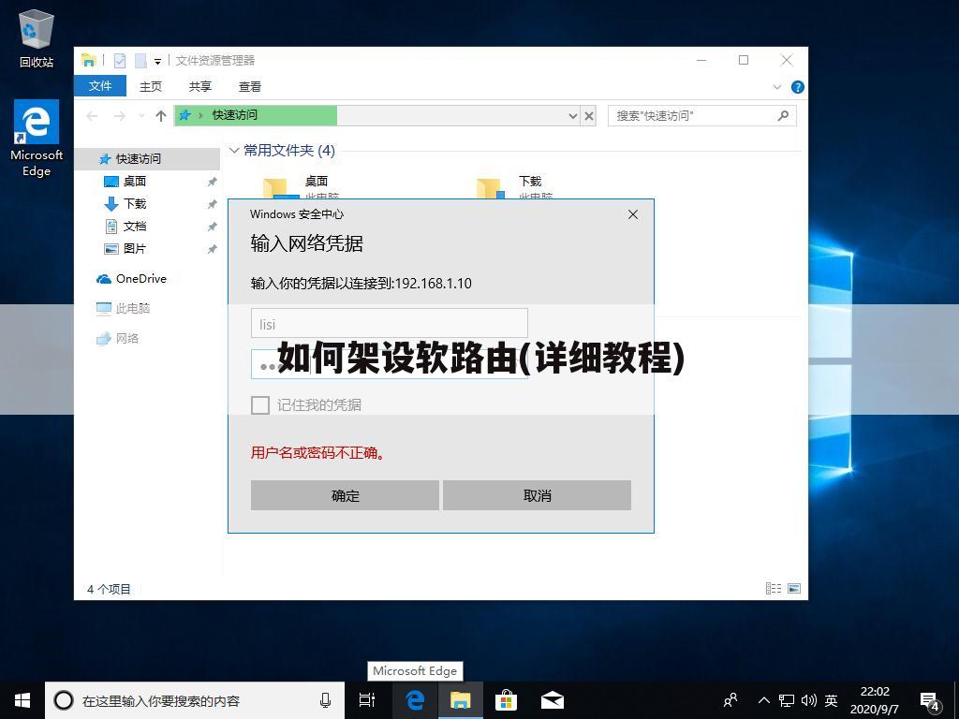Image resolution: width=959 pixels, height=719 pixels.
Task: Open Microsoft Store from the taskbar
Action: (505, 699)
